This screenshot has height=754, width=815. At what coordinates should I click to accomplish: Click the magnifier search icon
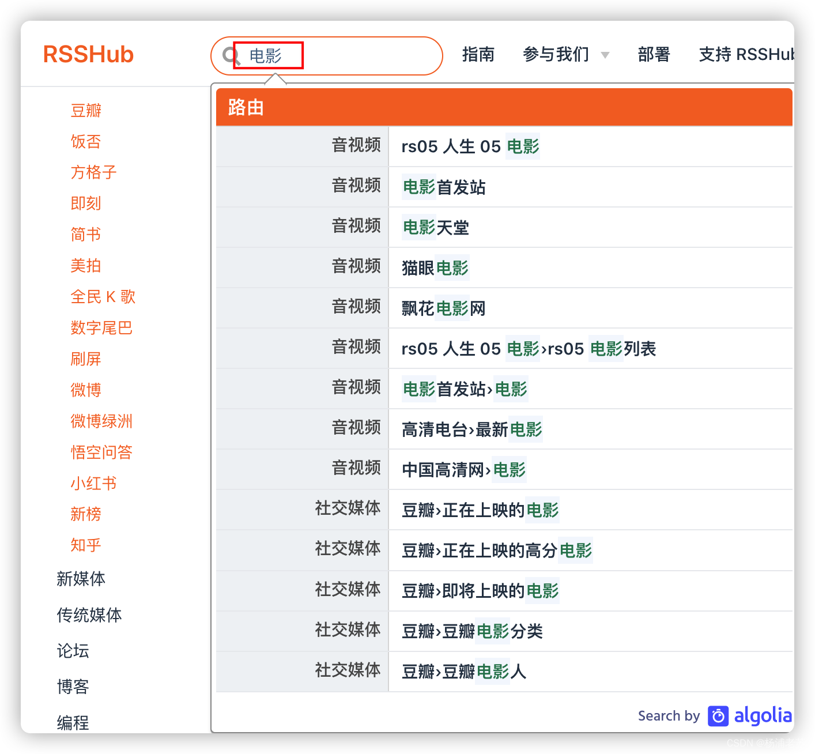click(x=231, y=56)
